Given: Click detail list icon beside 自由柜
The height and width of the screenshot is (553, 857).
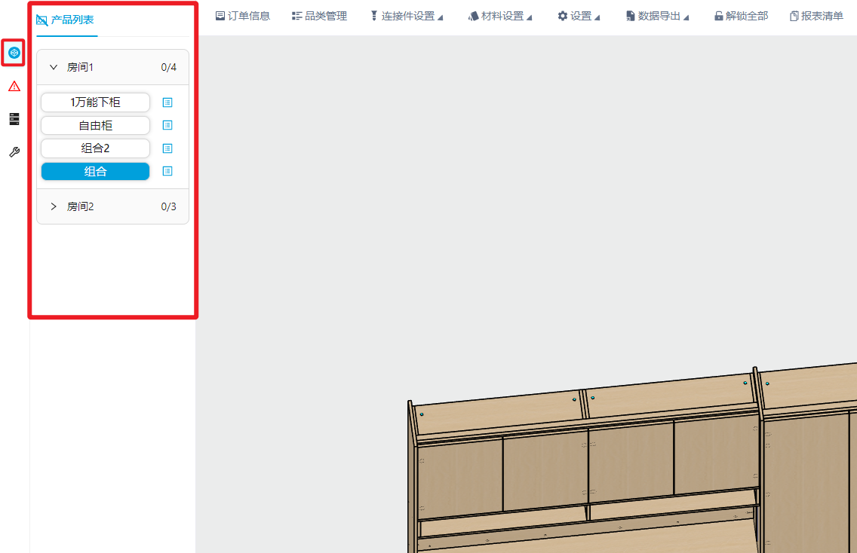Looking at the screenshot, I should click(167, 125).
